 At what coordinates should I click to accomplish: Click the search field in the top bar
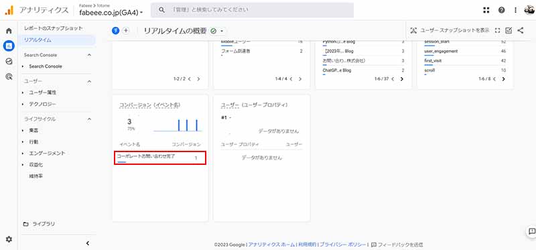[x=253, y=10]
